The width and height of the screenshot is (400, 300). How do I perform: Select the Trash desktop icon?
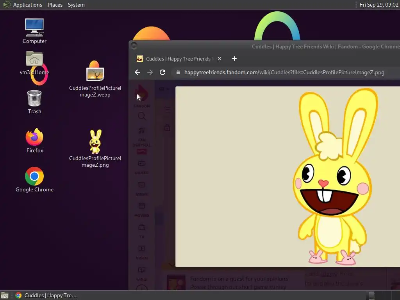click(34, 102)
